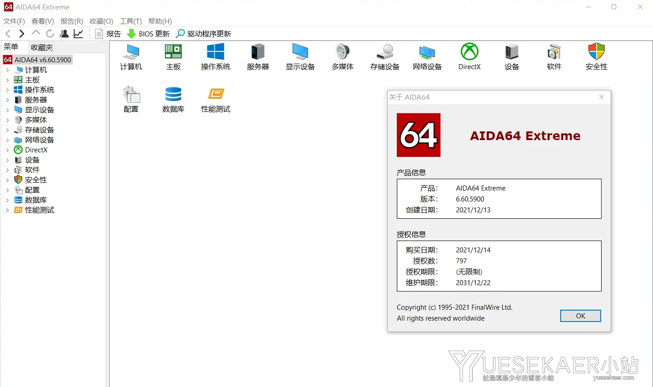Screen dimensions: 653x387
Task: Open the 操作系统 Windows icon in main panel
Action: 216,57
